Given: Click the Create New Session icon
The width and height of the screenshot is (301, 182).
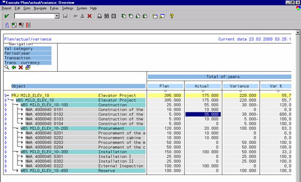Looking at the screenshot, I should [155, 16].
